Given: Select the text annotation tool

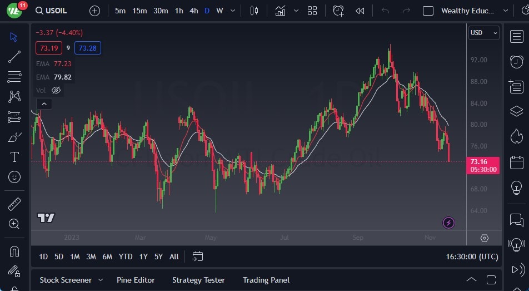Looking at the screenshot, I should click(x=14, y=157).
